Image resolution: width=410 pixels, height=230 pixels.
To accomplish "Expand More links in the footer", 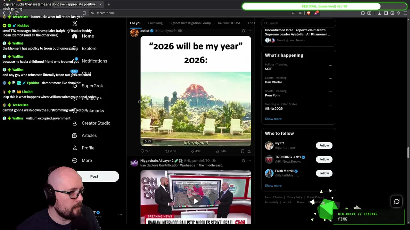I will click(300, 202).
